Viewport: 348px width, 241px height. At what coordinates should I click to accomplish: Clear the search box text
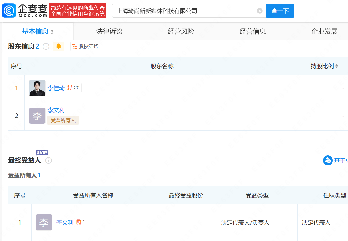pos(260,11)
